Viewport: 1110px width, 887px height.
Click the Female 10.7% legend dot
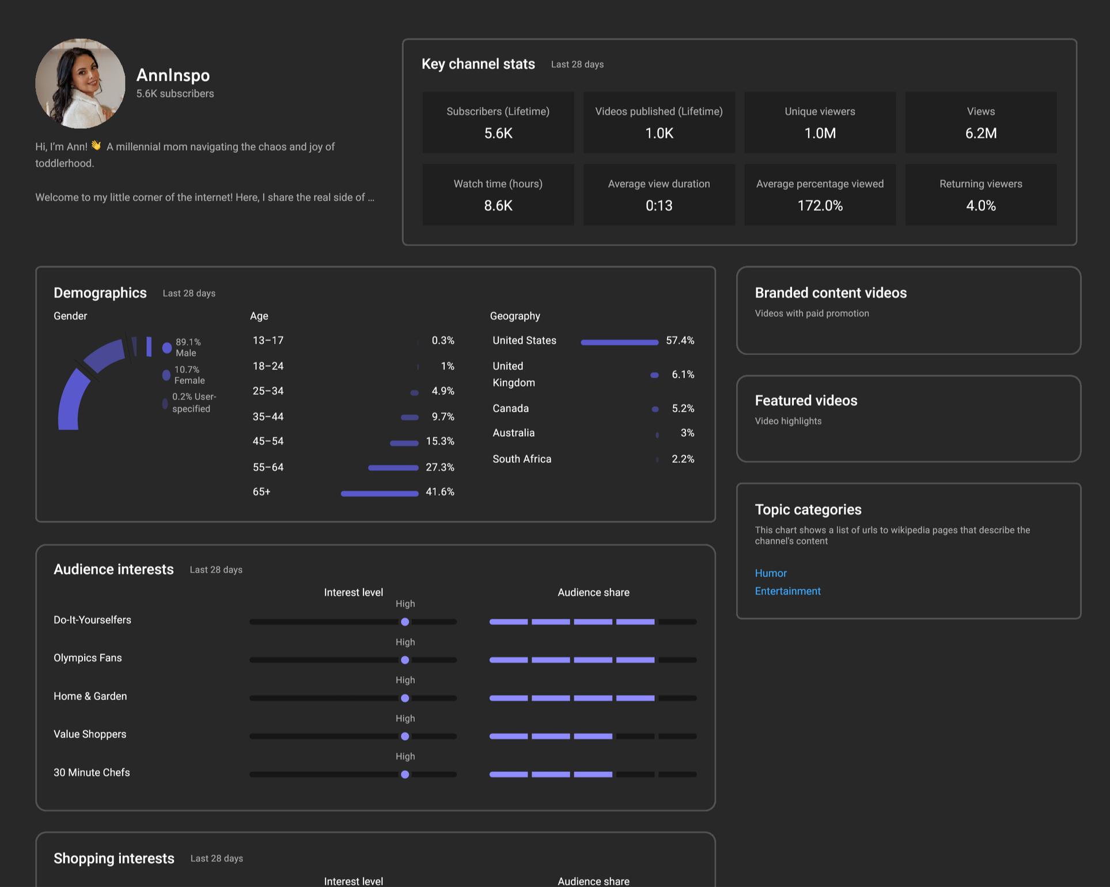pos(166,375)
